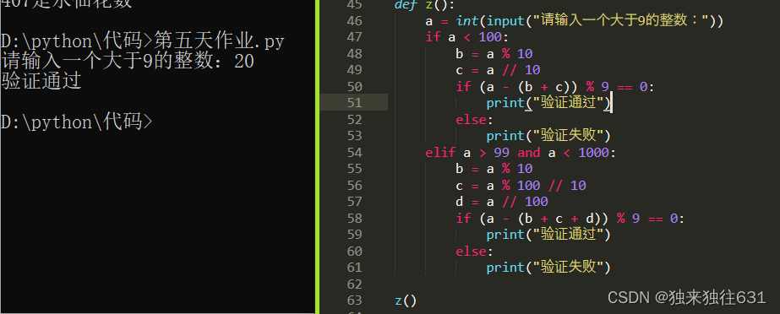Click line number 55 in the gutter
The width and height of the screenshot is (780, 314).
click(354, 169)
